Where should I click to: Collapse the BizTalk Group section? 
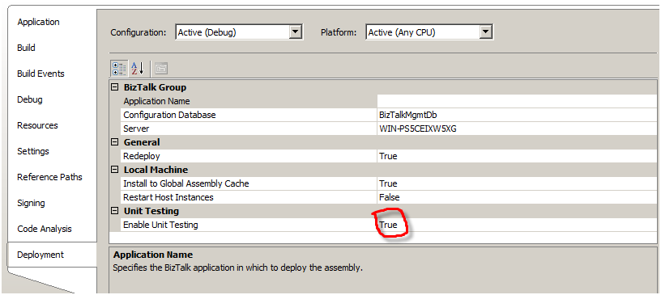113,87
